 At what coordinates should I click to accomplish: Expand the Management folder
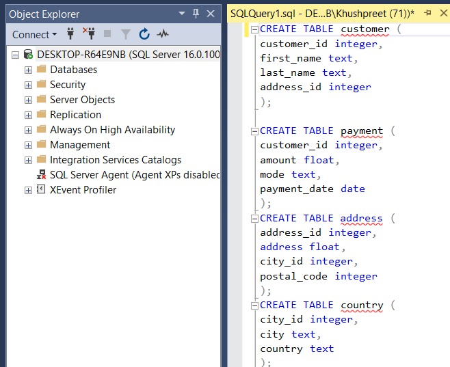click(28, 145)
